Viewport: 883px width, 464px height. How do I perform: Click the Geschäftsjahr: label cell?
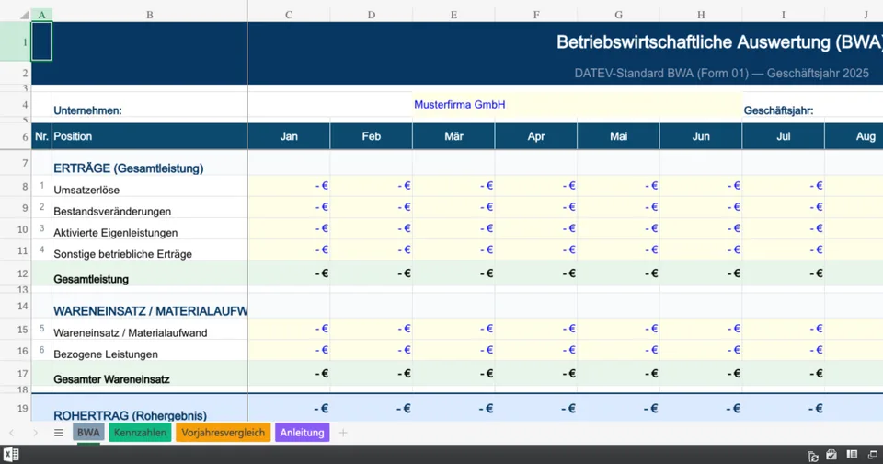pyautogui.click(x=784, y=105)
